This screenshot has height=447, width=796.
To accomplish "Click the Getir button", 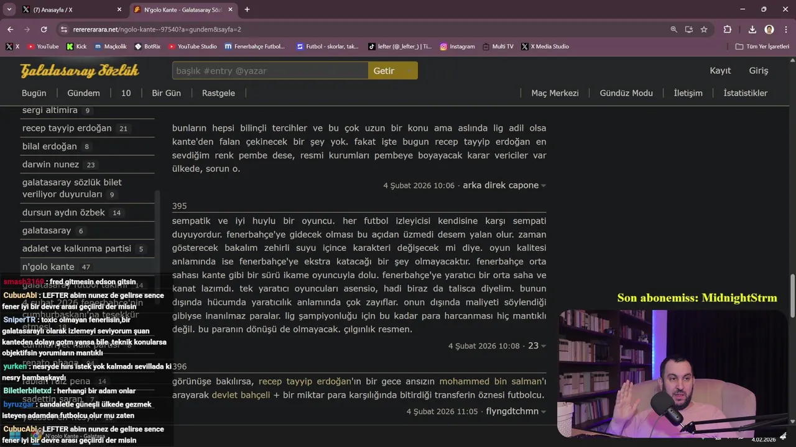I will [392, 71].
